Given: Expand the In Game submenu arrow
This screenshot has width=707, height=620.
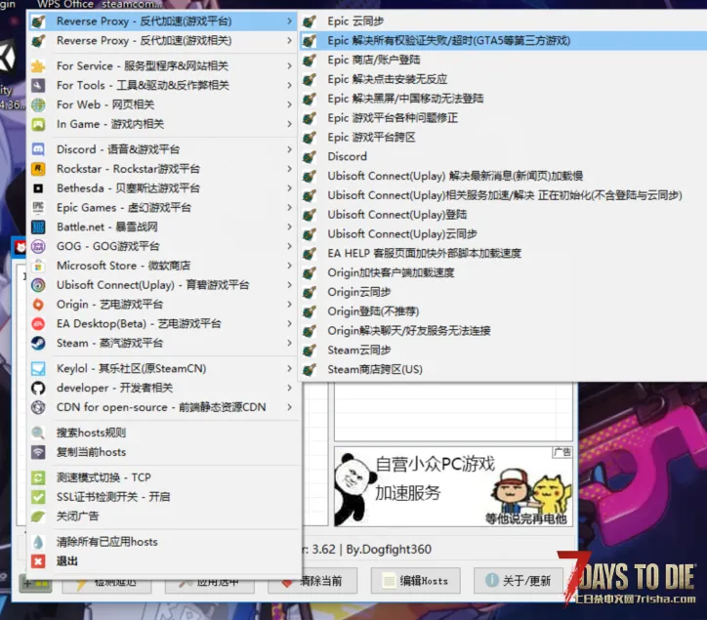Looking at the screenshot, I should point(289,124).
